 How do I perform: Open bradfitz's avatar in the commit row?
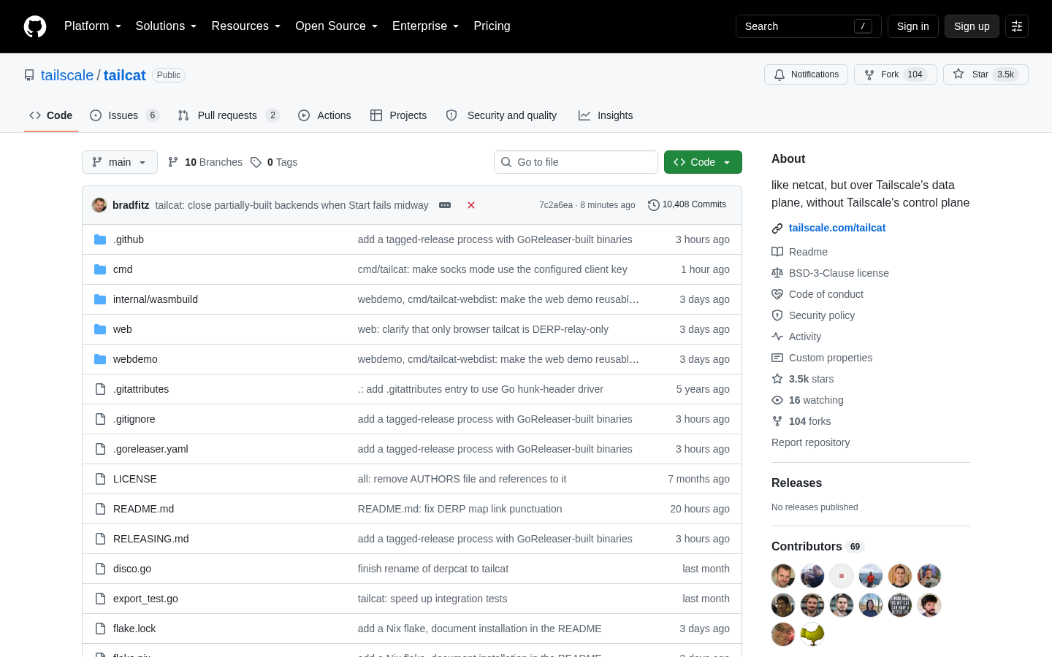[x=99, y=205]
